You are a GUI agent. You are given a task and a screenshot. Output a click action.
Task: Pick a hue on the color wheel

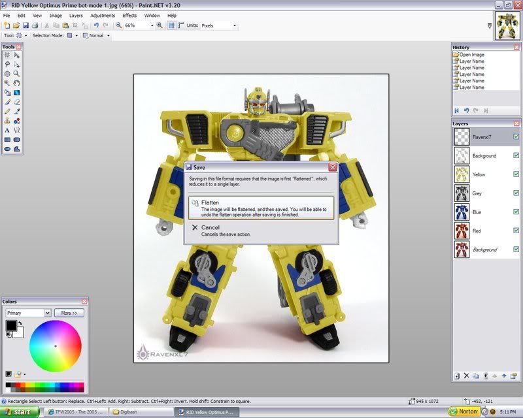(x=56, y=346)
